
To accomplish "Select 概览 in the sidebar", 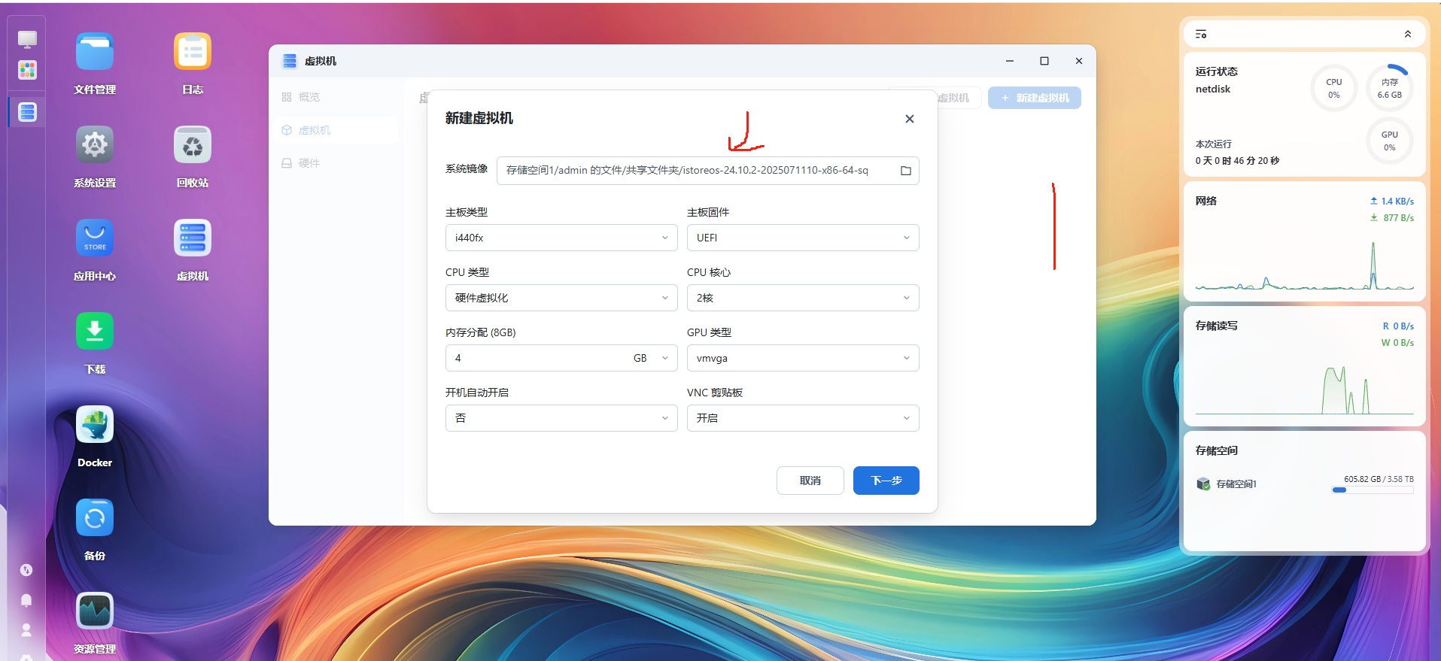I will pyautogui.click(x=309, y=97).
